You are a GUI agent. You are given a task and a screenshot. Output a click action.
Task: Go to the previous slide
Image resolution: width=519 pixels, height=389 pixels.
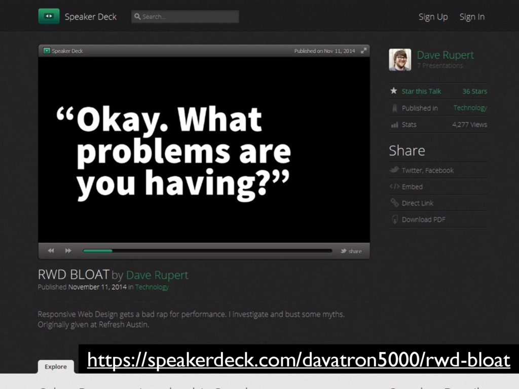pos(51,251)
